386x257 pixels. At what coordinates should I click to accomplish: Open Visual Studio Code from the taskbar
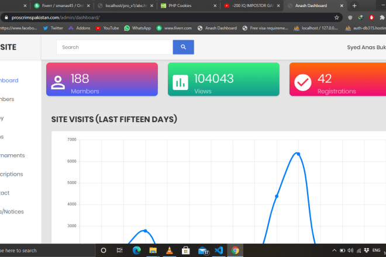[219, 251]
